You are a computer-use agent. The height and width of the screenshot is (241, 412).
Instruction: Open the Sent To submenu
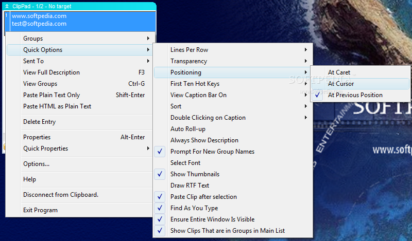click(x=79, y=61)
